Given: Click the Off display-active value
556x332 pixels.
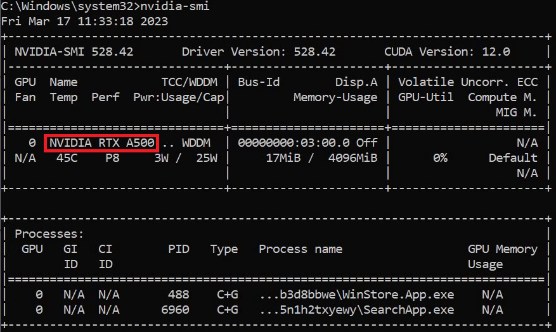Looking at the screenshot, I should (366, 143).
